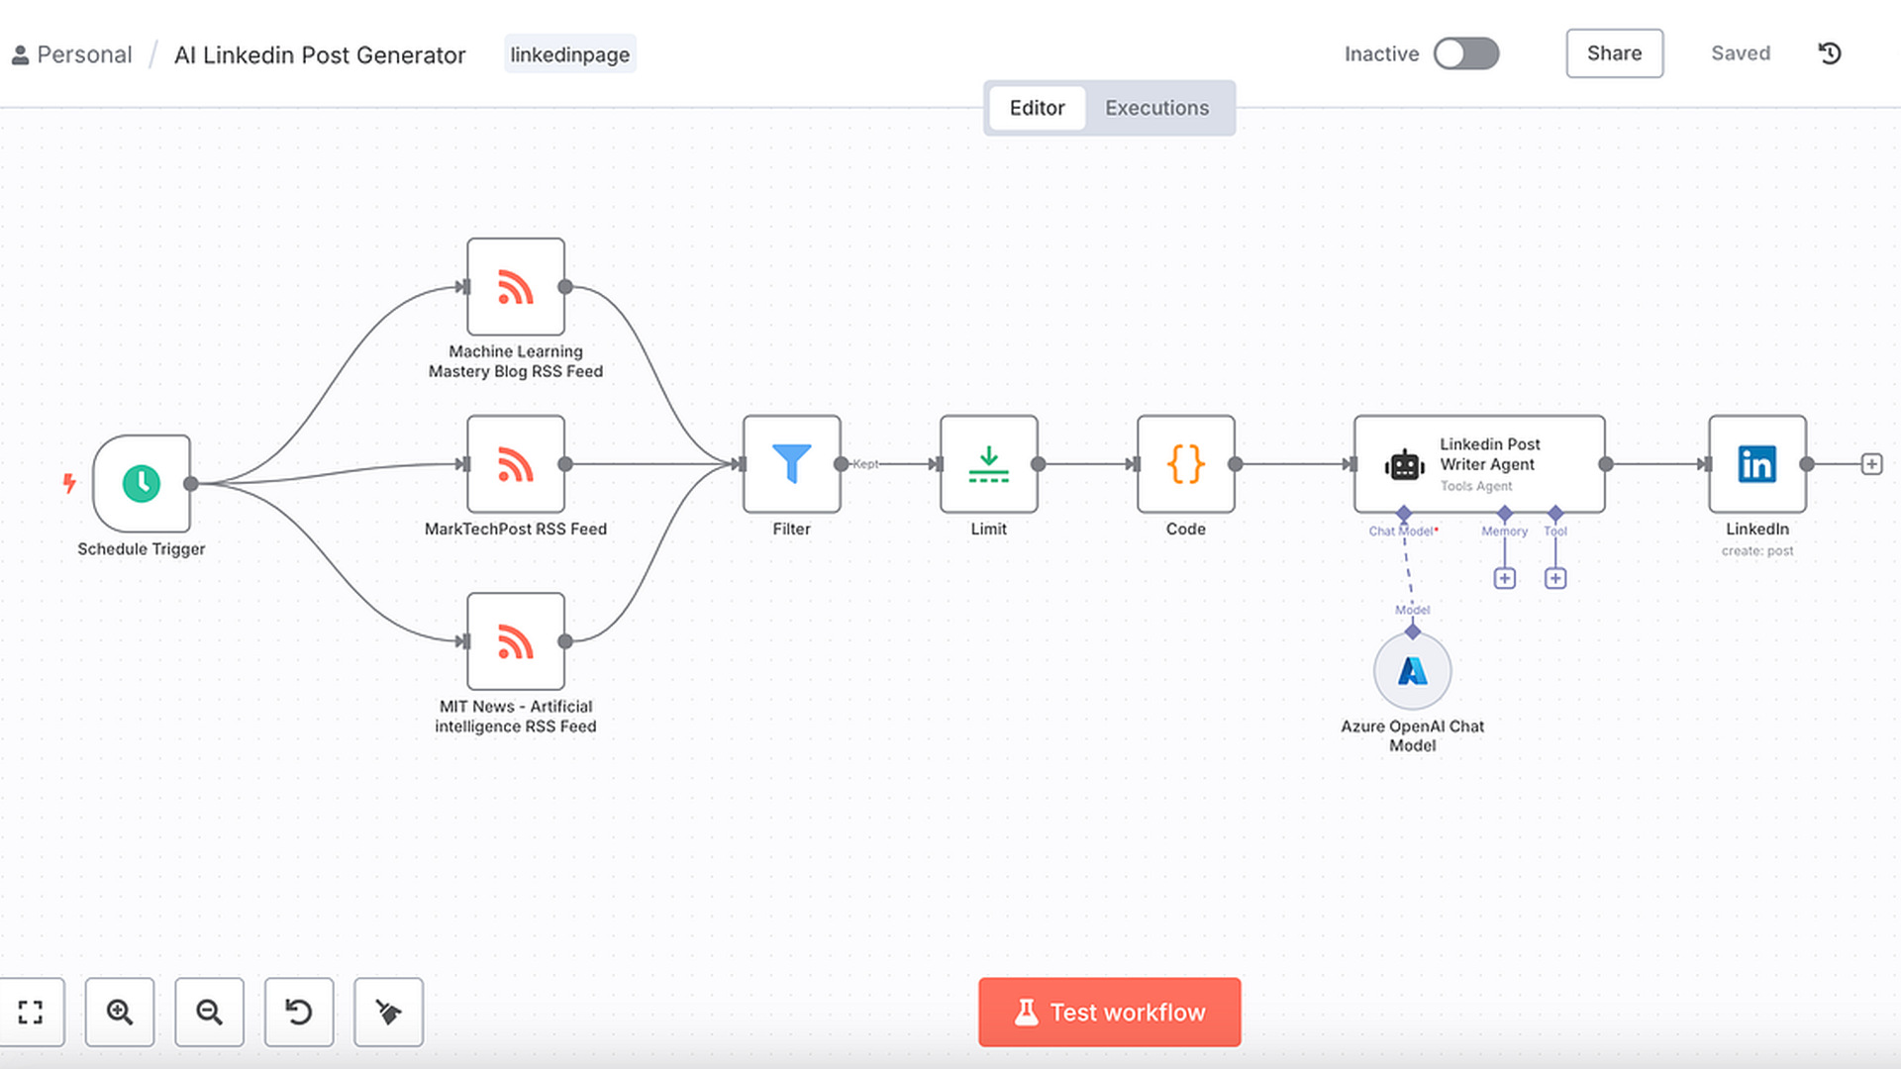
Task: Click the 'Tools Agent' subtitle text
Action: 1476,486
